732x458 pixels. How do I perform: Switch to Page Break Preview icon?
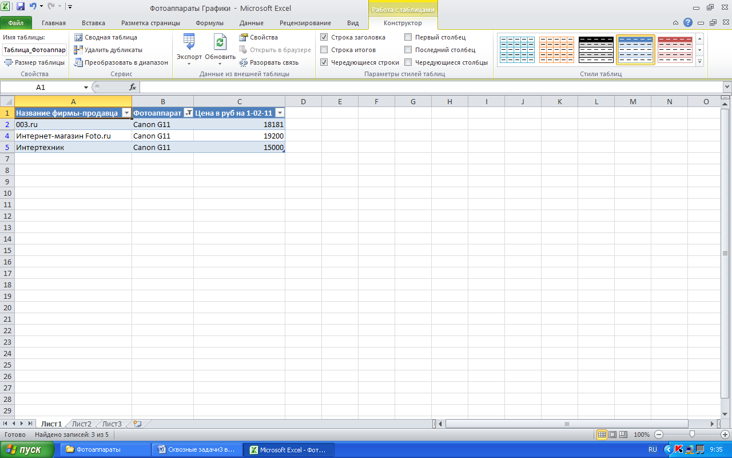click(623, 435)
